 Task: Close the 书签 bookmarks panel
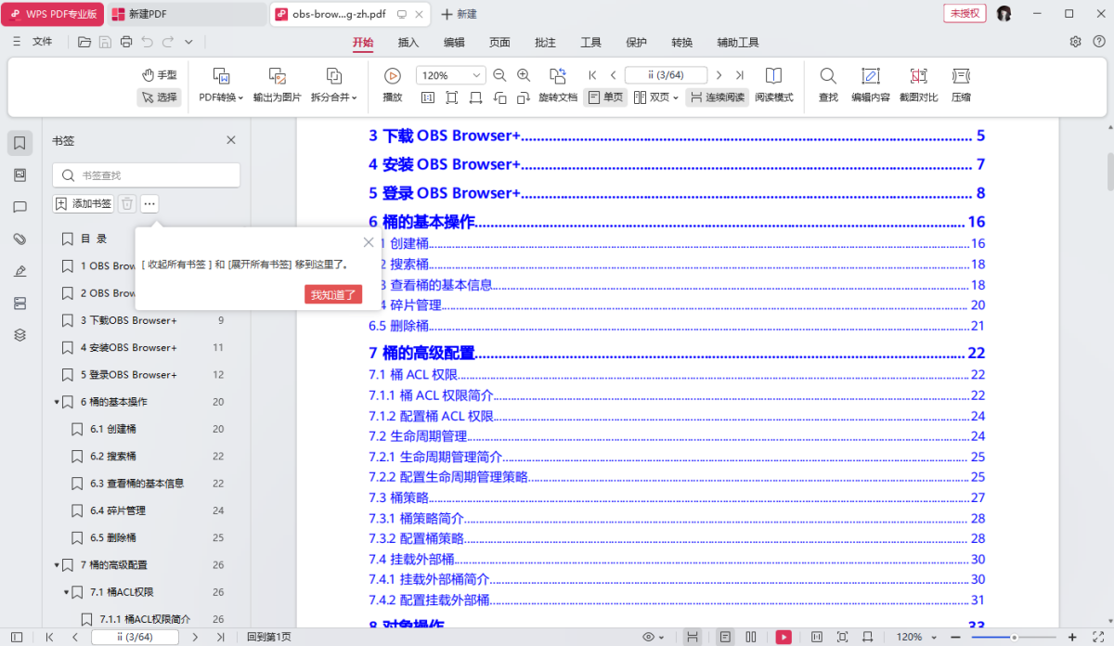(x=231, y=140)
